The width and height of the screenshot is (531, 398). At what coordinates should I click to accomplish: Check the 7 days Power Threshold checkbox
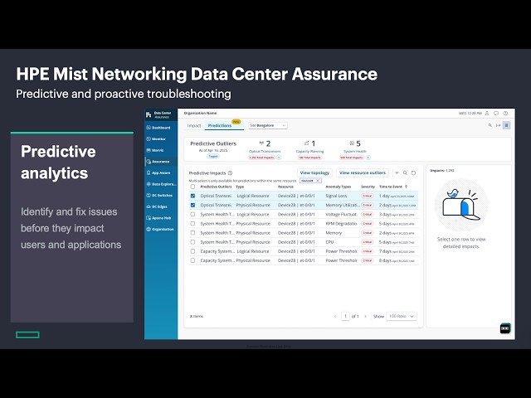192,251
